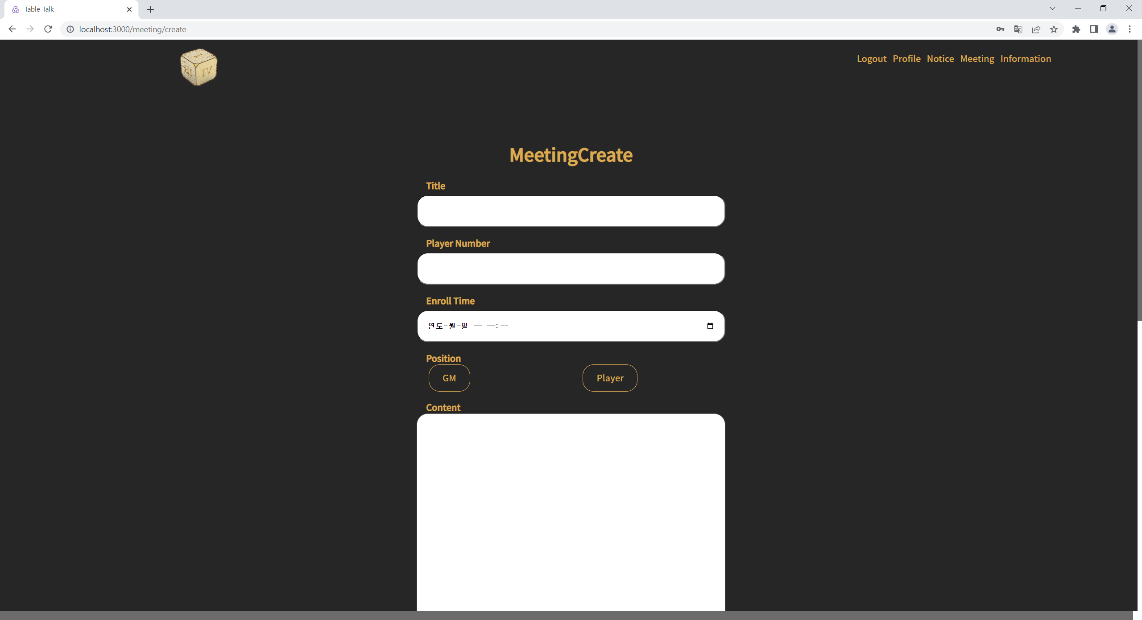Open the Chrome three-dot menu

point(1130,29)
